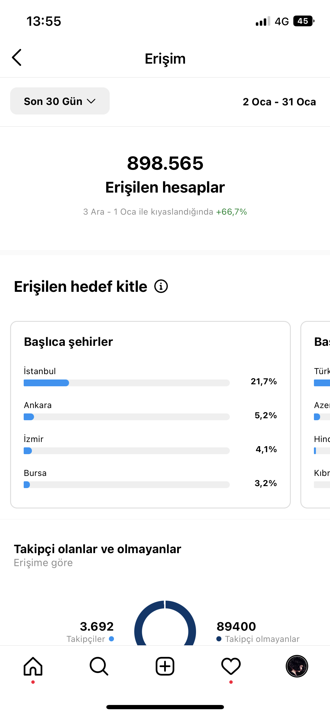Tap the Ankara city bar row
The height and width of the screenshot is (716, 330).
tap(150, 411)
